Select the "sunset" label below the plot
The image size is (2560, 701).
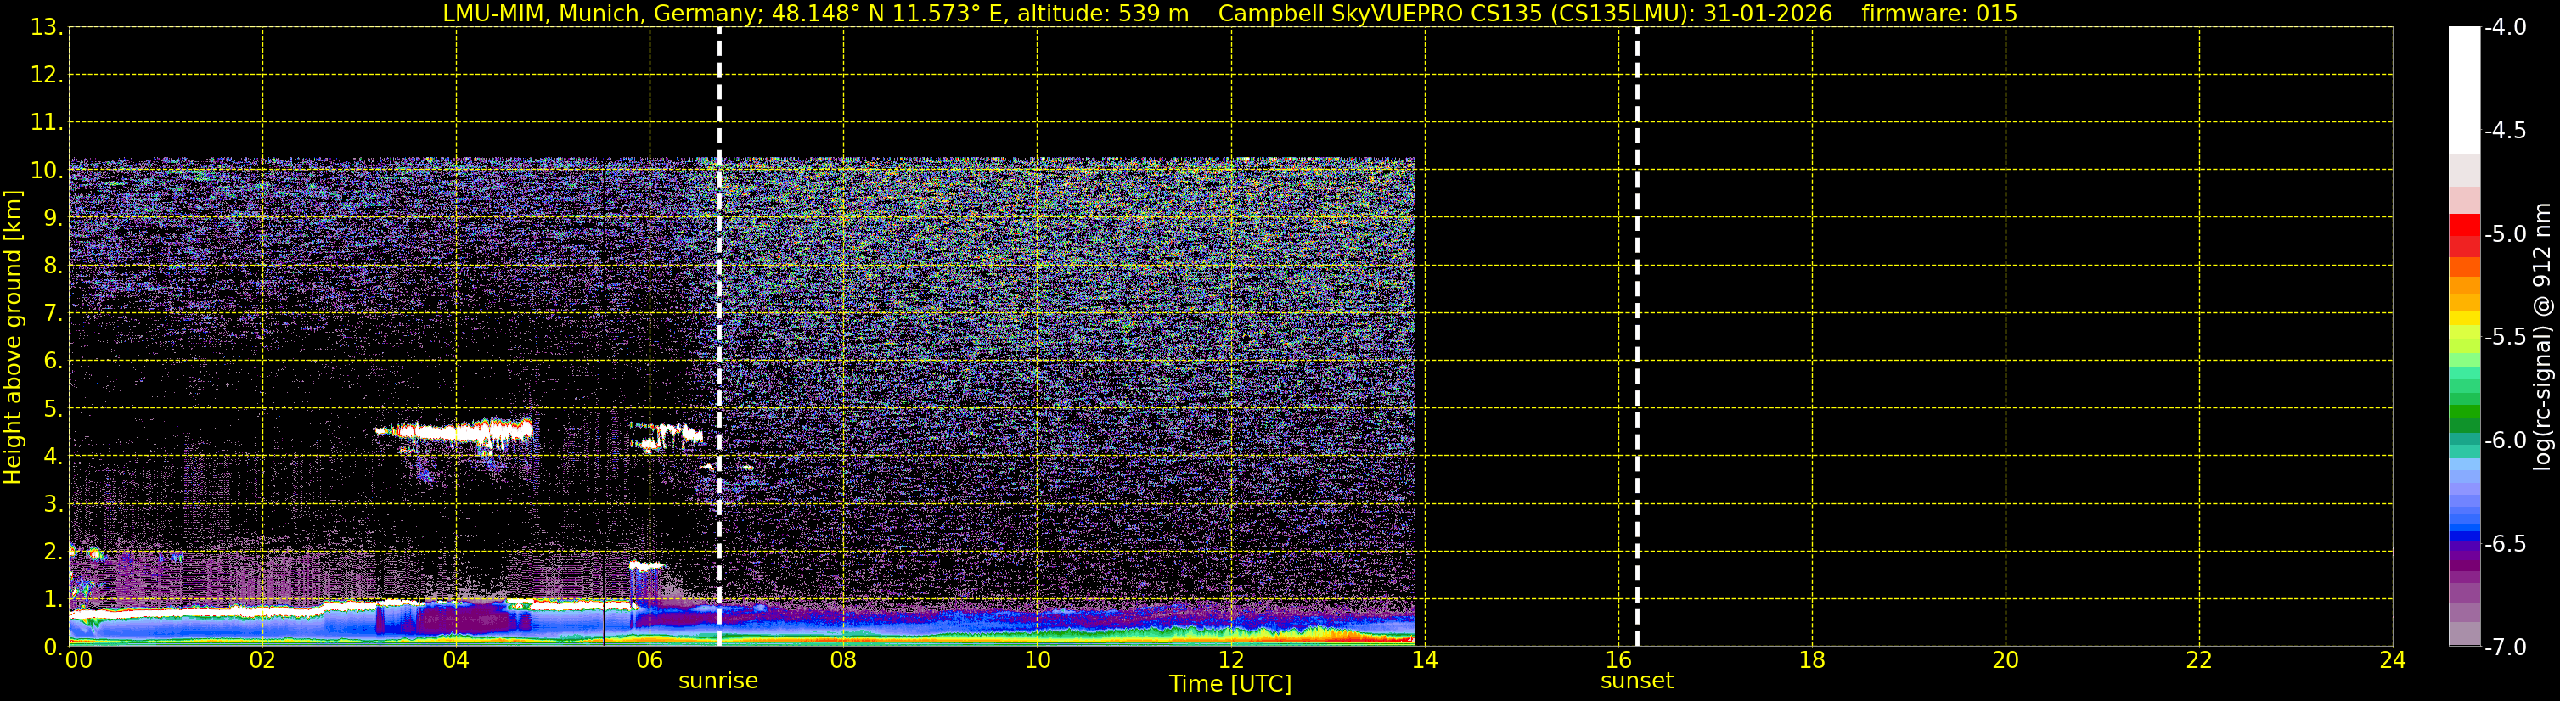click(x=1637, y=681)
